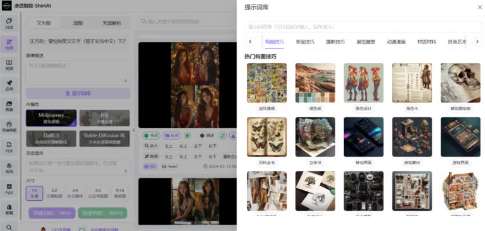
Task: Open the 画廊 gallery sidebar icon
Action: [x=9, y=106]
